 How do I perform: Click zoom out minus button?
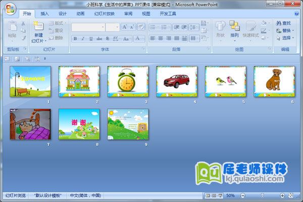(x=243, y=195)
